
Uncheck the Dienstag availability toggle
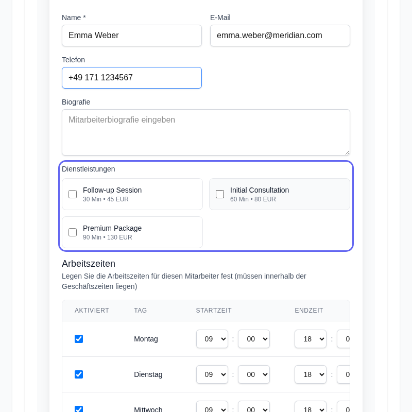79,374
